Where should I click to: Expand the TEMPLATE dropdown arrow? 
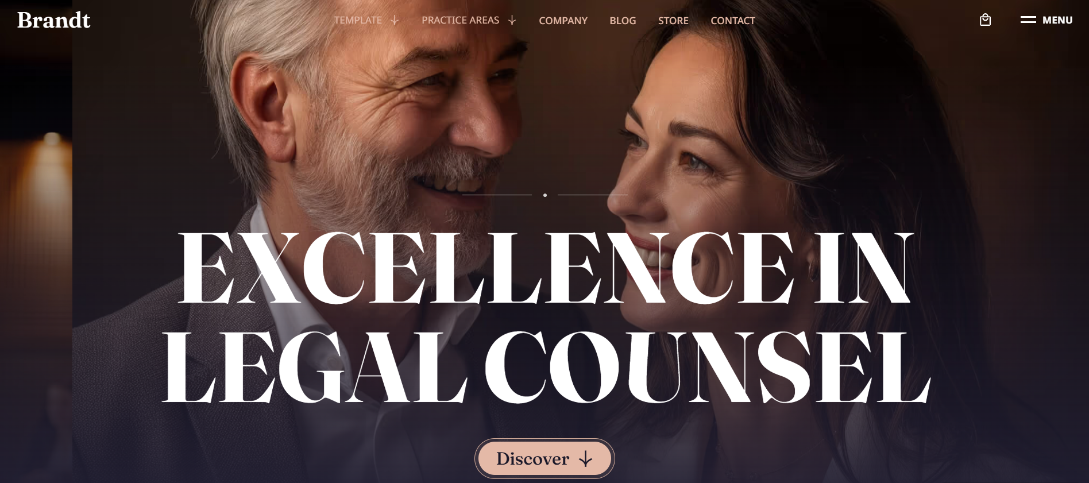coord(395,20)
